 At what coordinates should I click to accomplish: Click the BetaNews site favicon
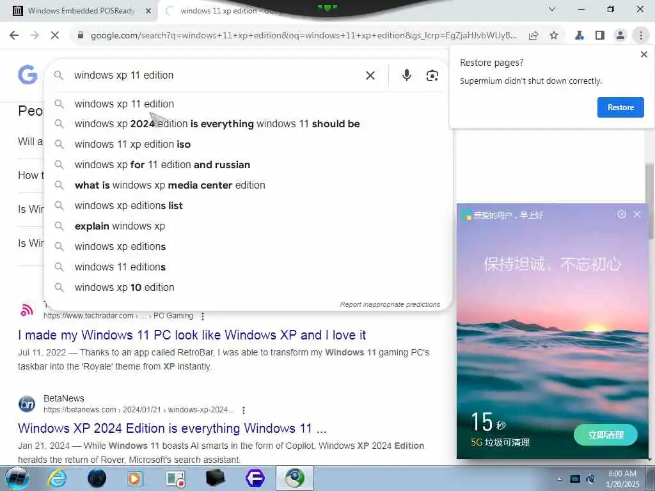27,404
